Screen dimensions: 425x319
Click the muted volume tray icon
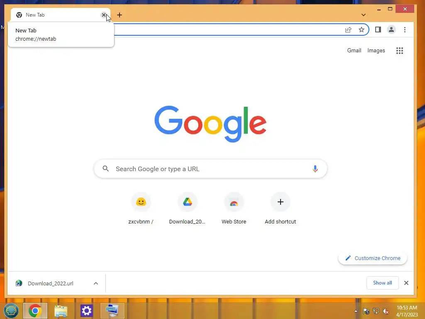coord(386,311)
